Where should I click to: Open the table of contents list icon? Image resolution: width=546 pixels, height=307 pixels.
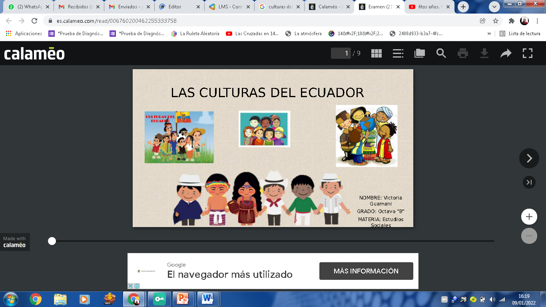click(x=398, y=52)
